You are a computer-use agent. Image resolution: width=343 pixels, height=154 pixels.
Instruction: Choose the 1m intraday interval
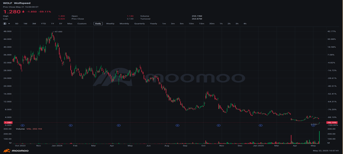pos(164,23)
